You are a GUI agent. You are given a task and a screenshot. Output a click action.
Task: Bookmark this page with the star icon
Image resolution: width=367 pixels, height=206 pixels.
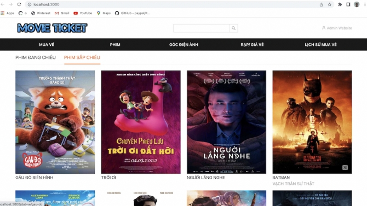pos(330,4)
